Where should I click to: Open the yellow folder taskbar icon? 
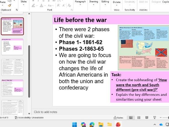pos(109,125)
